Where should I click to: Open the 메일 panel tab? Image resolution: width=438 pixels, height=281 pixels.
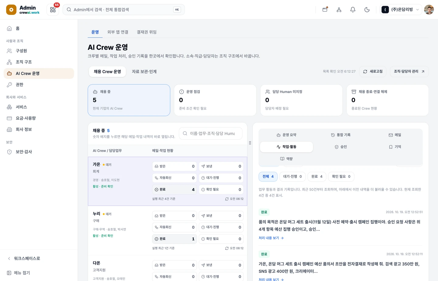(395, 135)
